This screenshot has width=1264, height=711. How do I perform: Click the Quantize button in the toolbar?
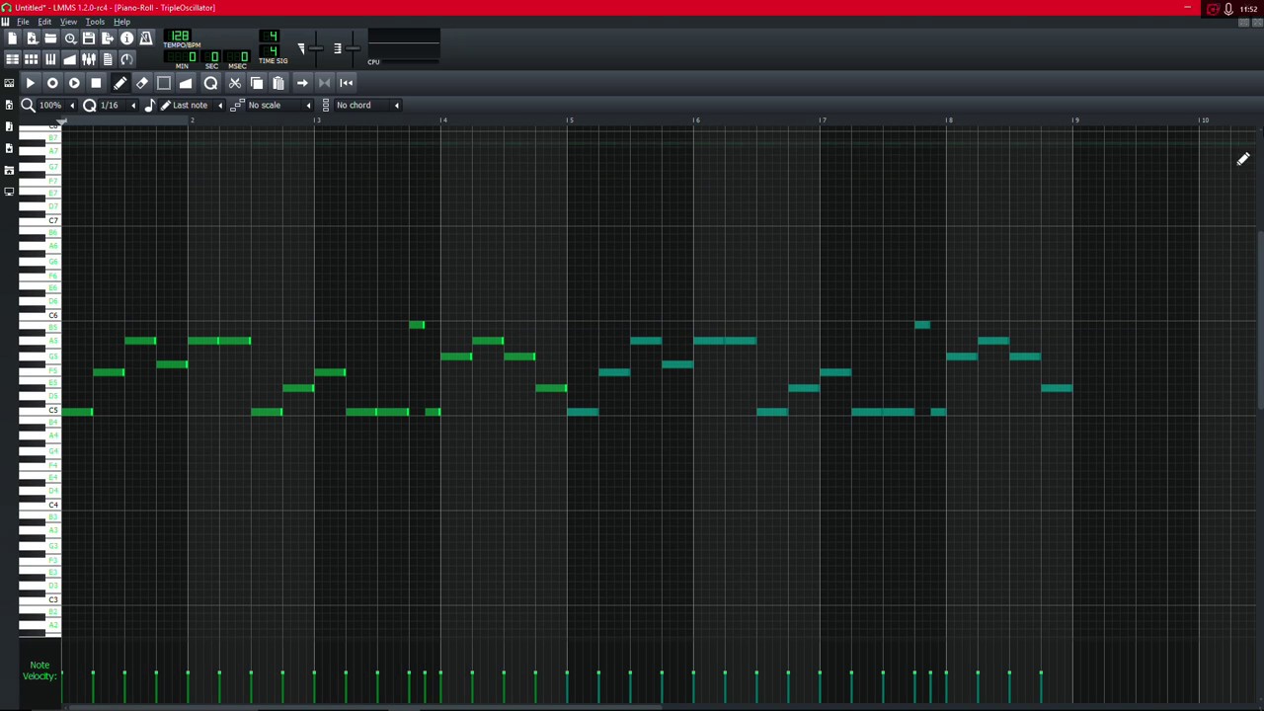click(210, 83)
